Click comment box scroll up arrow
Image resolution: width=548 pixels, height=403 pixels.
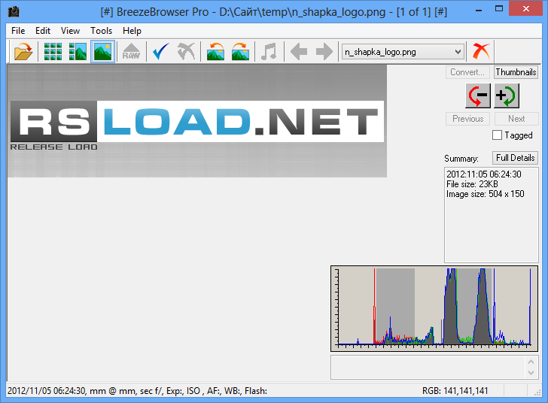(531, 362)
